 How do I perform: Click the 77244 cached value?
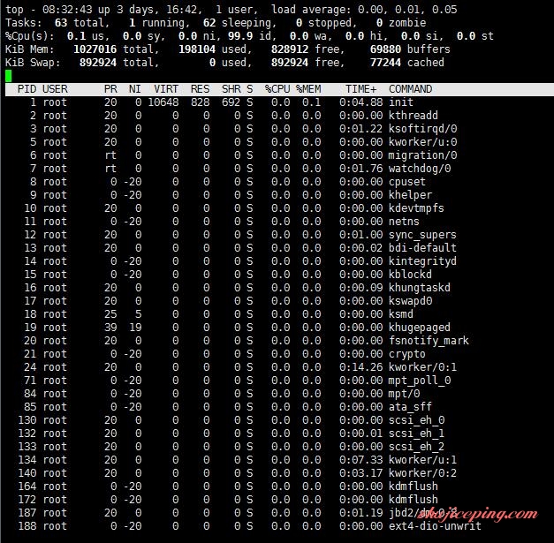pos(385,63)
